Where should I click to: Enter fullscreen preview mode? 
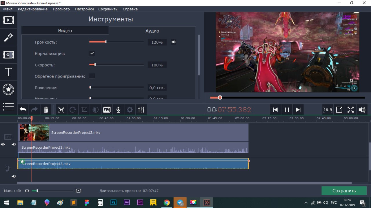pos(350,110)
